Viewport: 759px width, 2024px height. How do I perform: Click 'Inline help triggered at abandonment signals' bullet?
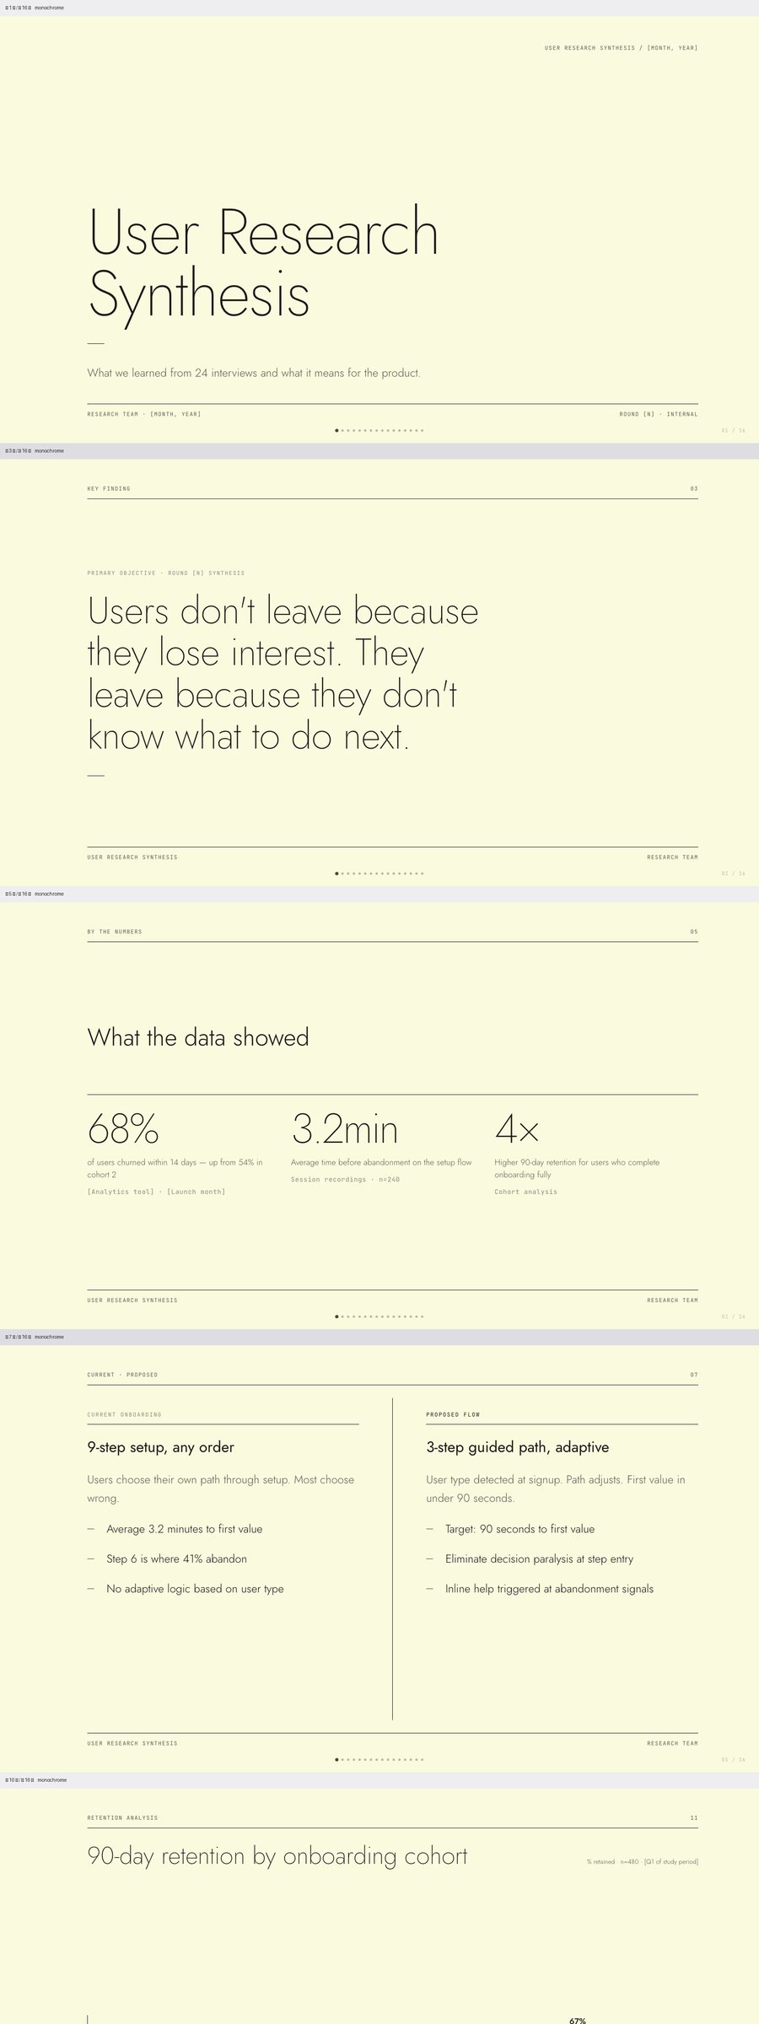(549, 1589)
